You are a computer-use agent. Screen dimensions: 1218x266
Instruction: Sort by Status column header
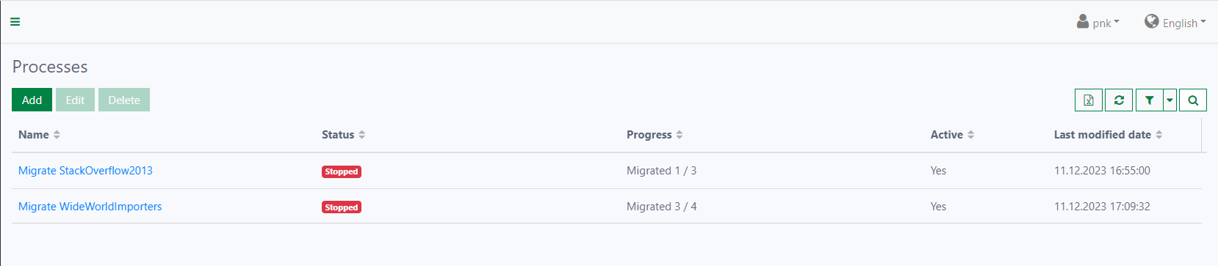tap(343, 135)
